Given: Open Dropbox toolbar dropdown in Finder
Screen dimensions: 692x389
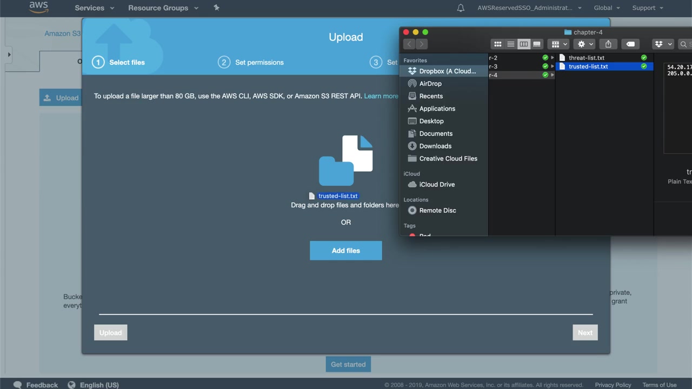Looking at the screenshot, I should point(663,44).
